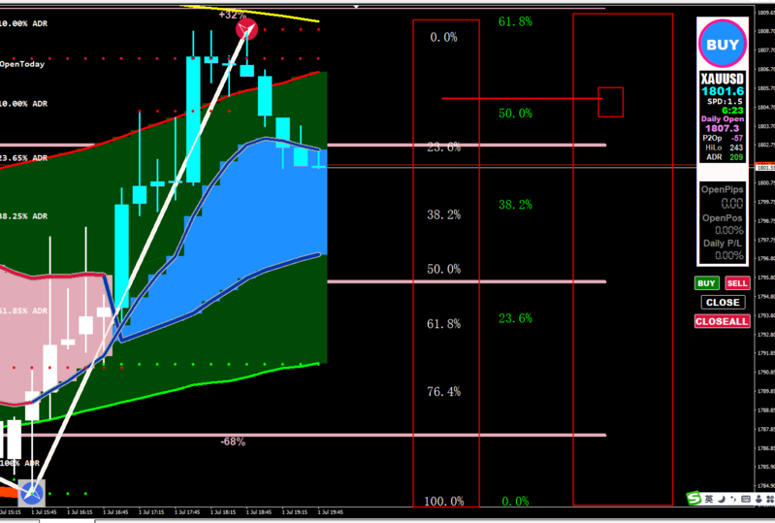The image size is (775, 523).
Task: Open the soft keyboard icon in IME bar
Action: coord(746,500)
